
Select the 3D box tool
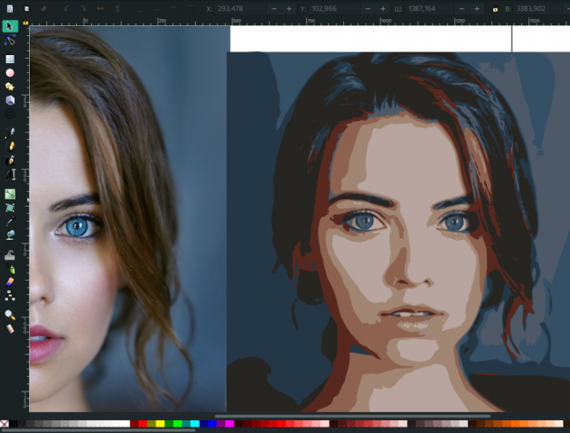pyautogui.click(x=10, y=100)
